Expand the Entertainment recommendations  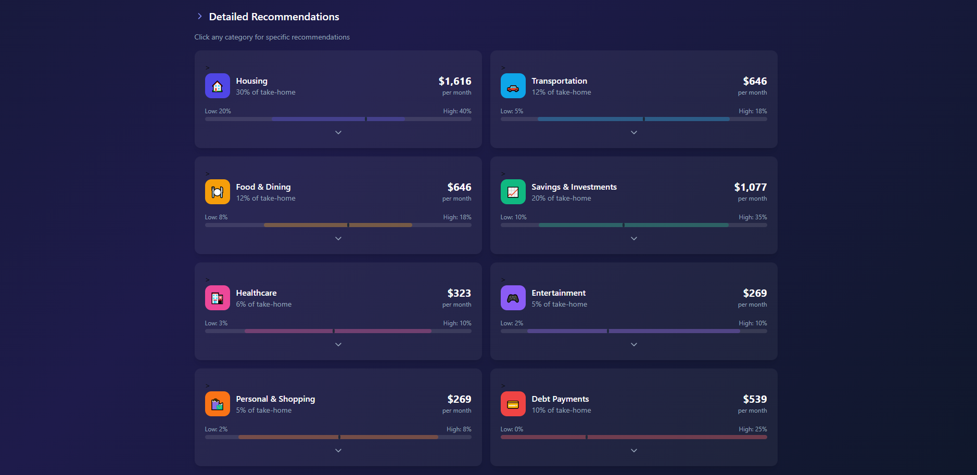pyautogui.click(x=633, y=344)
